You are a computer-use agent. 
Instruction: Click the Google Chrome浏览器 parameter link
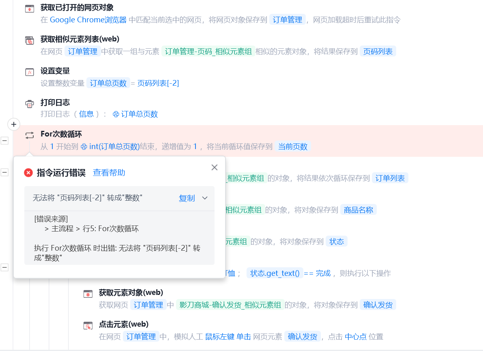click(88, 20)
